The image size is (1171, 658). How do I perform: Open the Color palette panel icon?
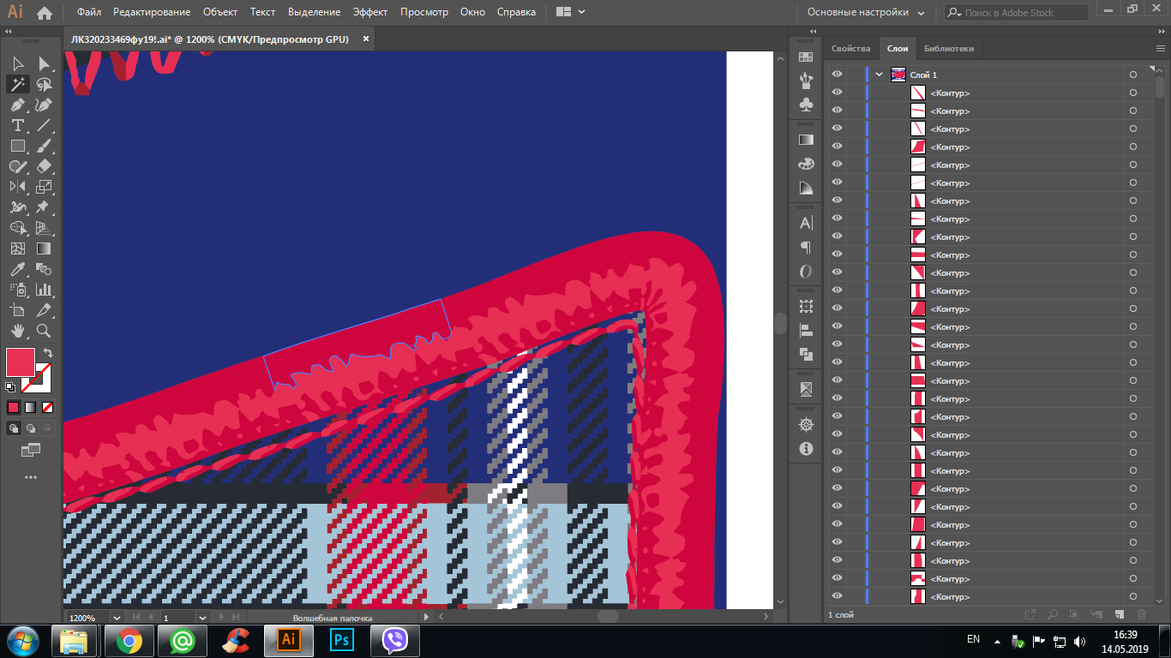coord(806,164)
